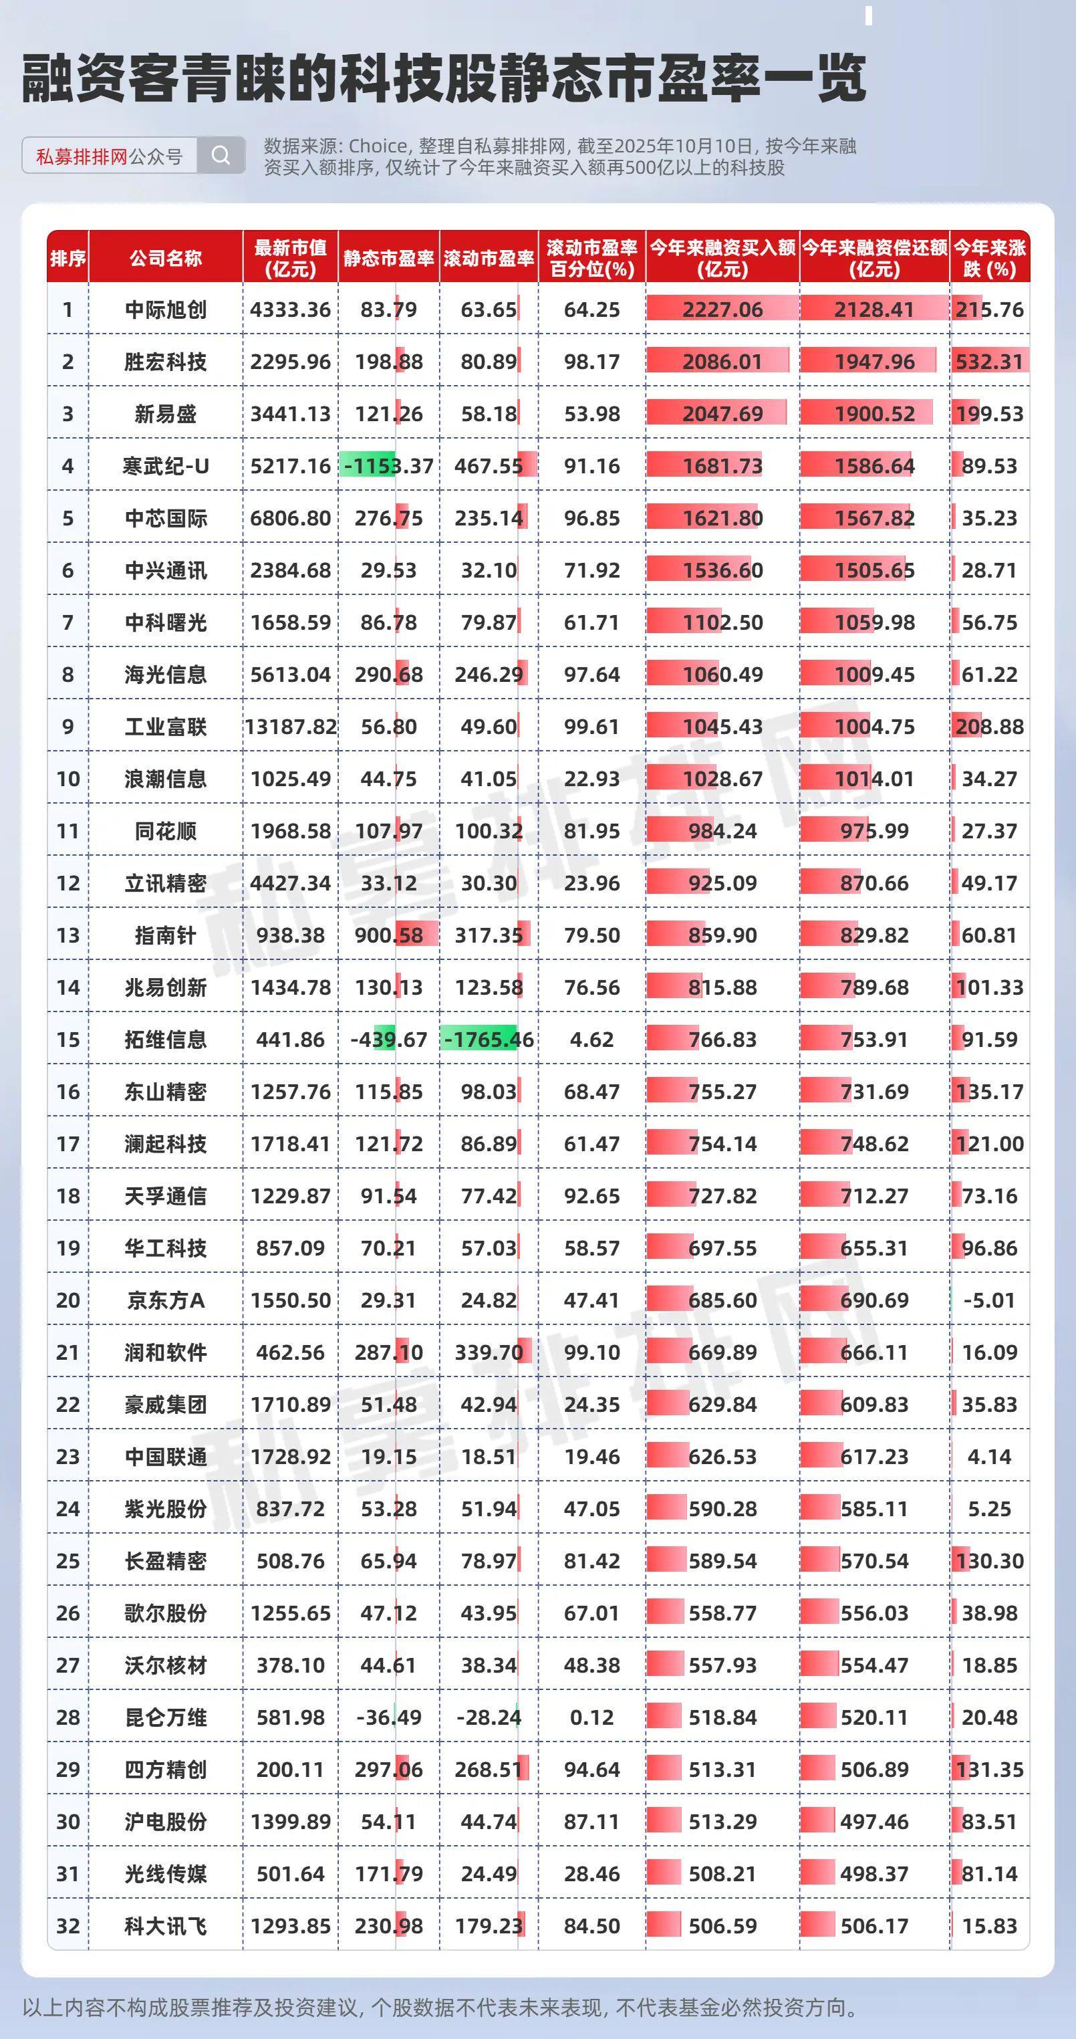Select the 中际旭创 company name cell
This screenshot has width=1076, height=2039.
[x=165, y=310]
